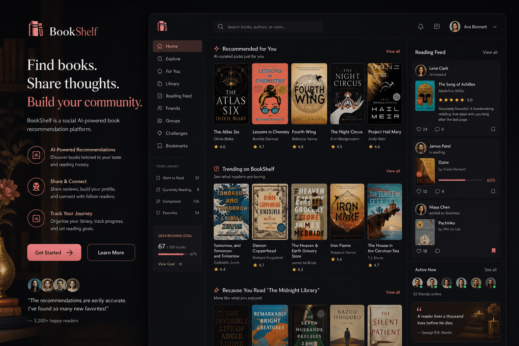Click View all for Because You Read
519x346 pixels.
393,292
